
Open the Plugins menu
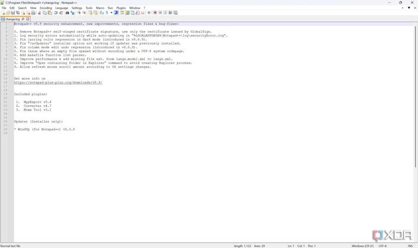pyautogui.click(x=121, y=8)
